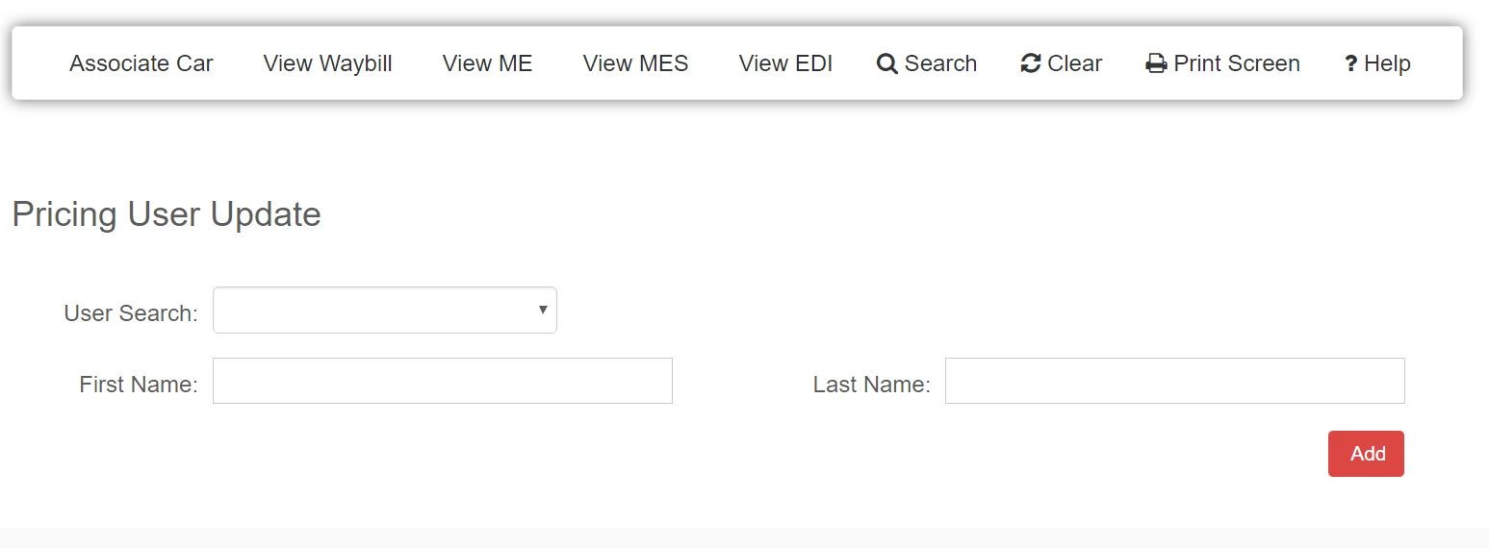The height and width of the screenshot is (548, 1489).
Task: Click the question mark Help icon
Action: click(1351, 64)
